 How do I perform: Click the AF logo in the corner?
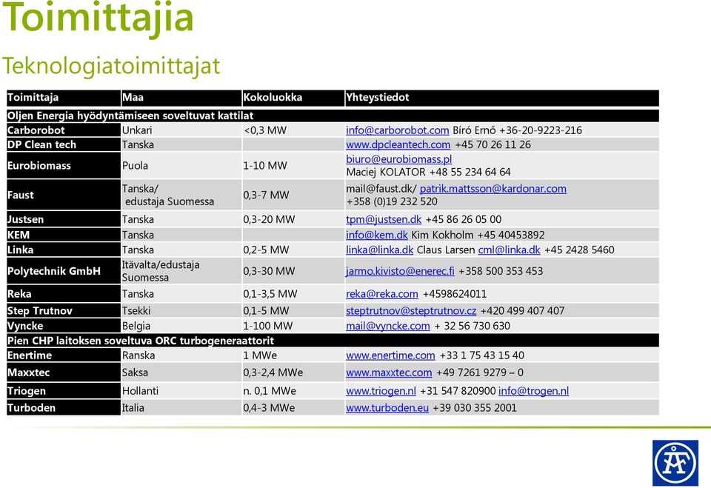675,463
